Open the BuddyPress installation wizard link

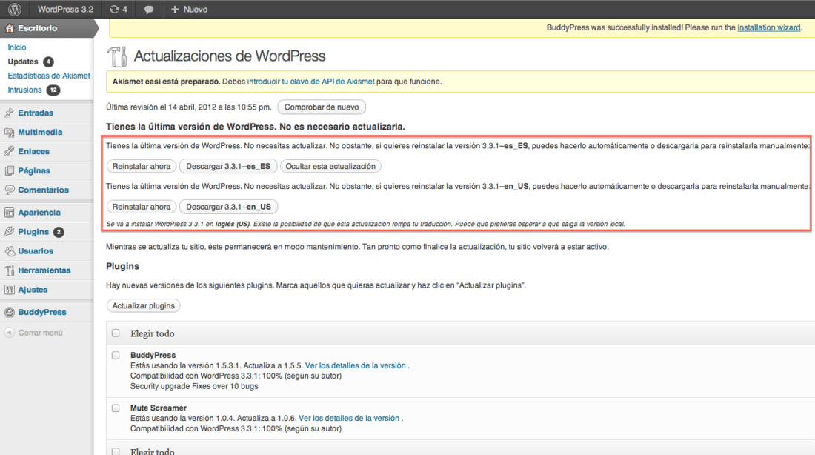point(769,27)
